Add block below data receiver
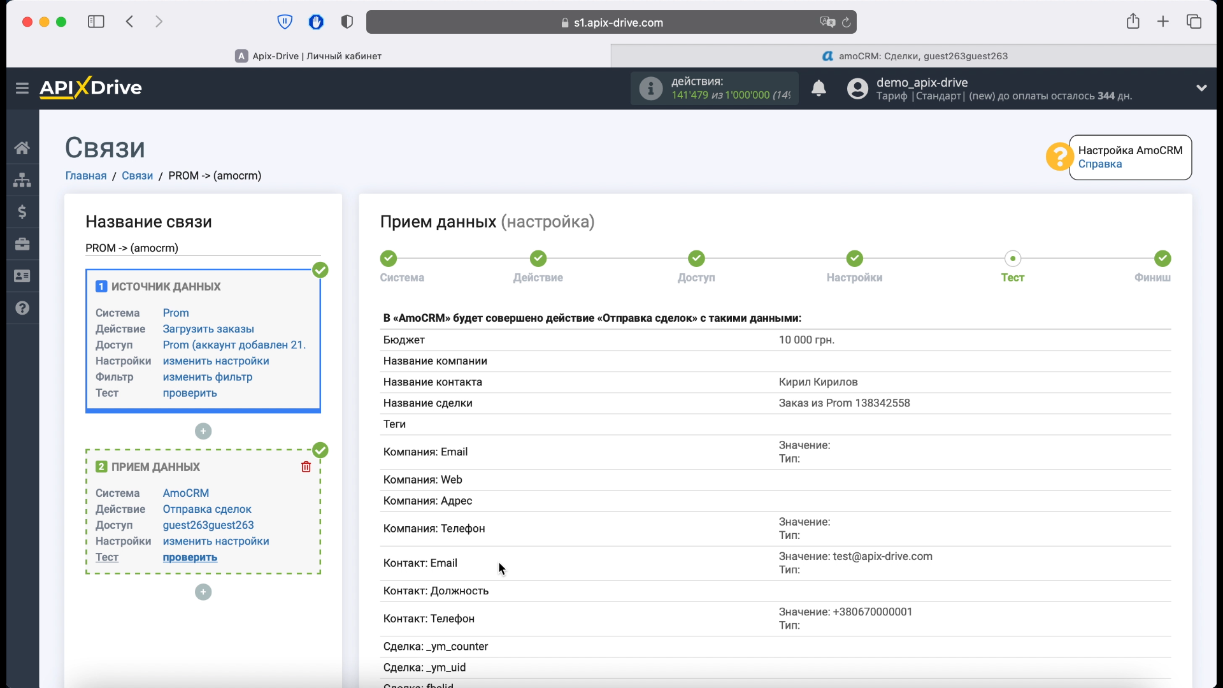This screenshot has height=688, width=1223. pos(203,592)
